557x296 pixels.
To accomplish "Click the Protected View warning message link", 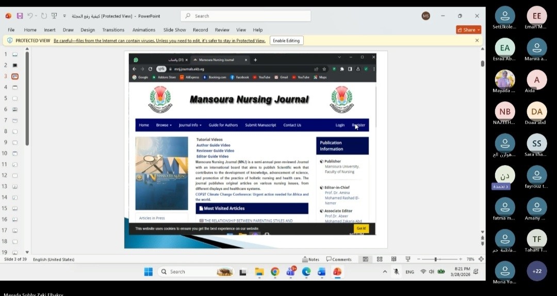I will (159, 41).
